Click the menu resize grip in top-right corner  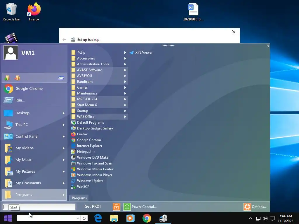point(267,46)
